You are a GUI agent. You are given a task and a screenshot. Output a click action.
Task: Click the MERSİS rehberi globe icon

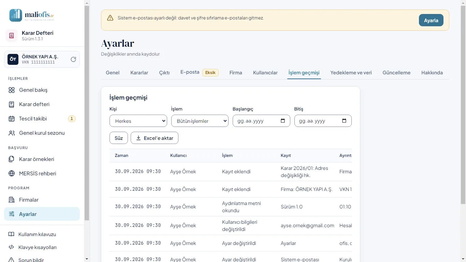click(12, 174)
